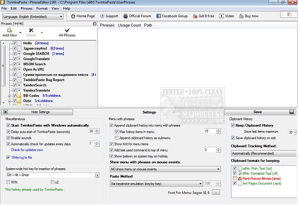
Task: Toggle Delay auto-start of TwinkiePaste checkbox
Action: point(8,131)
